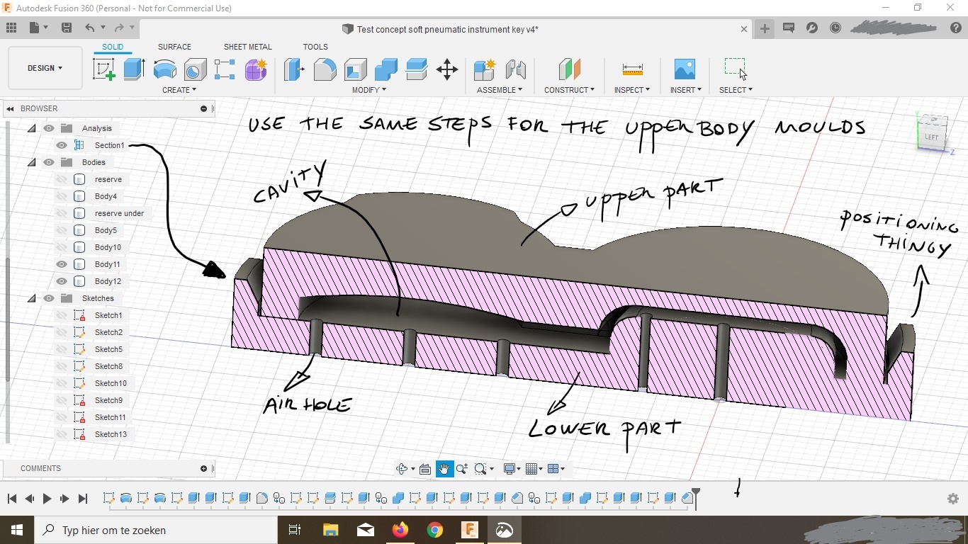Expand the CREATE dropdown menu

179,90
